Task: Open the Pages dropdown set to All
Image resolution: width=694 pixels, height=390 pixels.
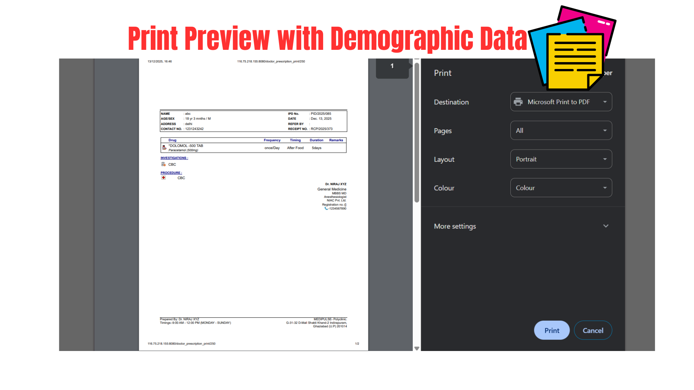Action: [x=561, y=130]
